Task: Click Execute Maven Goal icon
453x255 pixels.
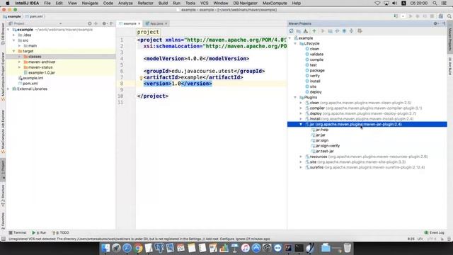Action: pyautogui.click(x=330, y=31)
